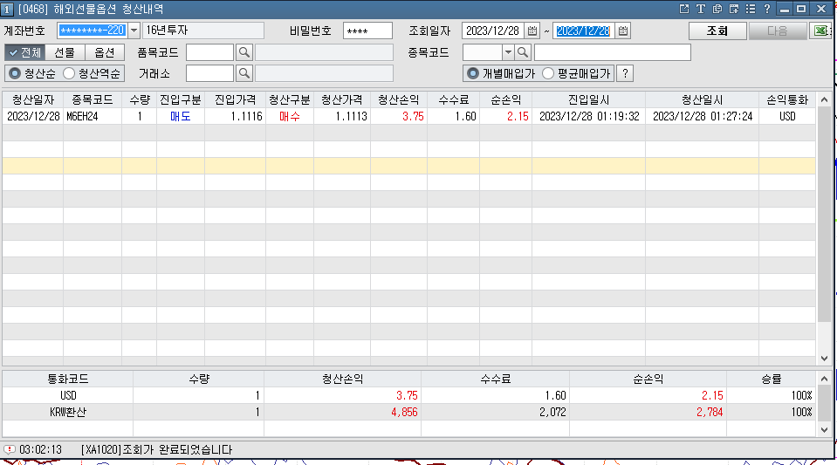Click the 손익통화 column header
The height and width of the screenshot is (465, 837).
click(x=787, y=99)
